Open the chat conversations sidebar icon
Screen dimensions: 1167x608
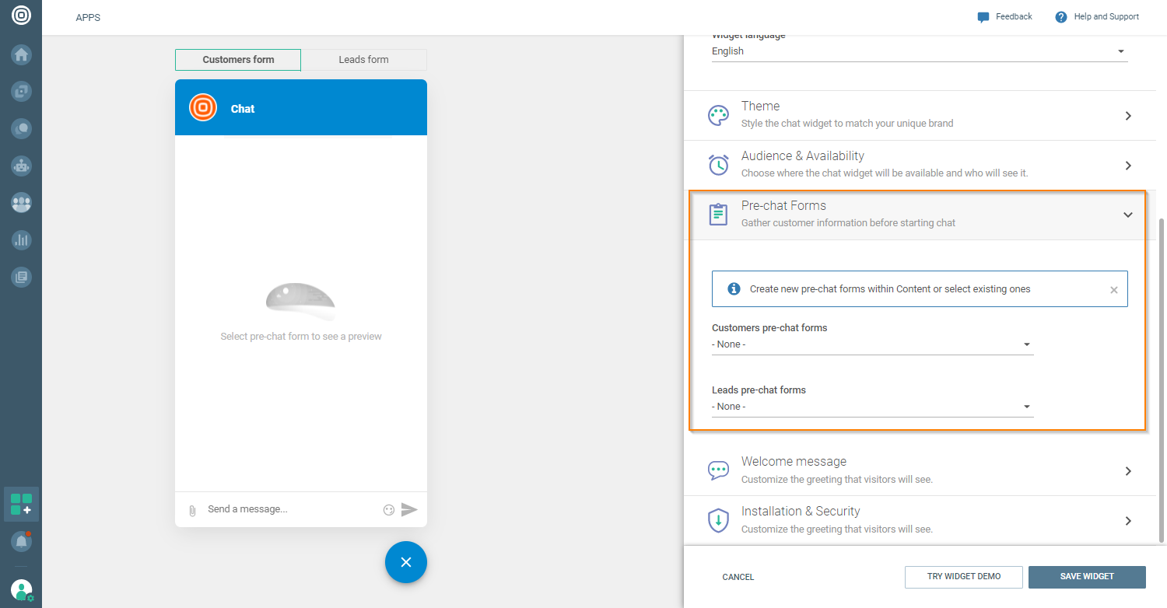coord(21,128)
